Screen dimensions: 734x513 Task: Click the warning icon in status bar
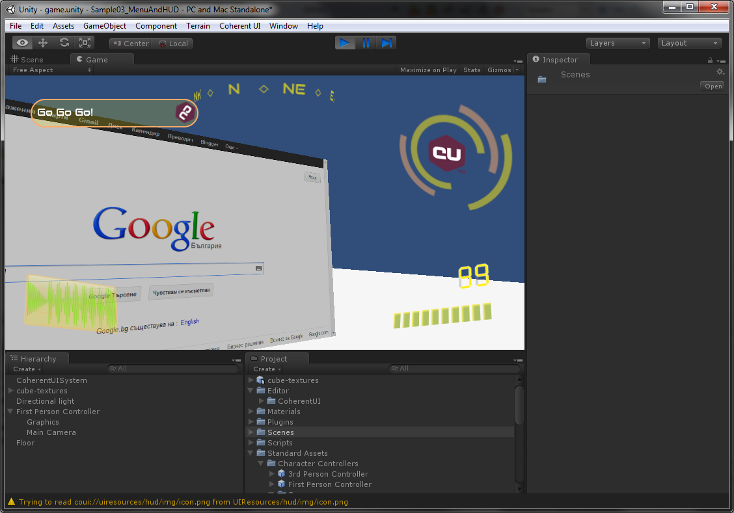click(x=11, y=502)
